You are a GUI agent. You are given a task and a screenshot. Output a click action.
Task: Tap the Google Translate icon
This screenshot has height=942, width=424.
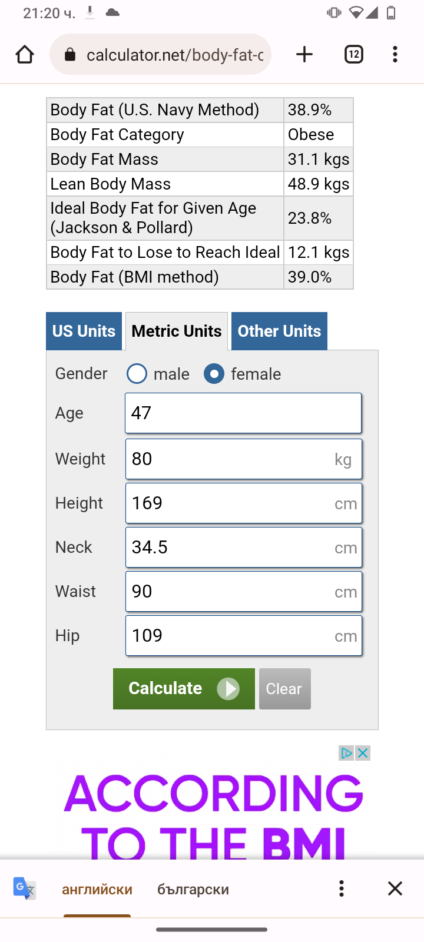pyautogui.click(x=24, y=888)
